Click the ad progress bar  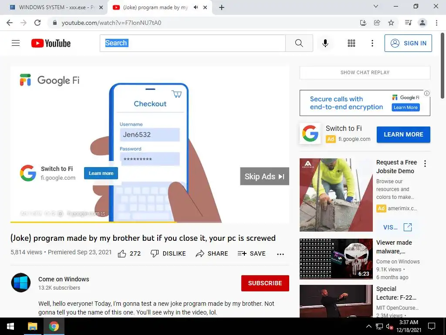[150, 222]
